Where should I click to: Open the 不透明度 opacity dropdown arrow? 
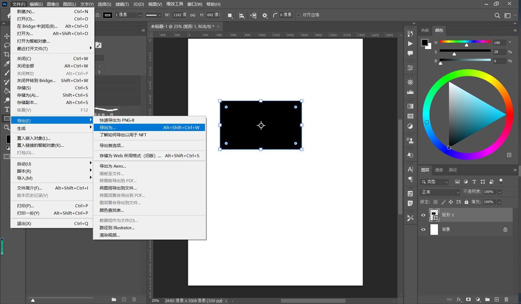(x=500, y=192)
